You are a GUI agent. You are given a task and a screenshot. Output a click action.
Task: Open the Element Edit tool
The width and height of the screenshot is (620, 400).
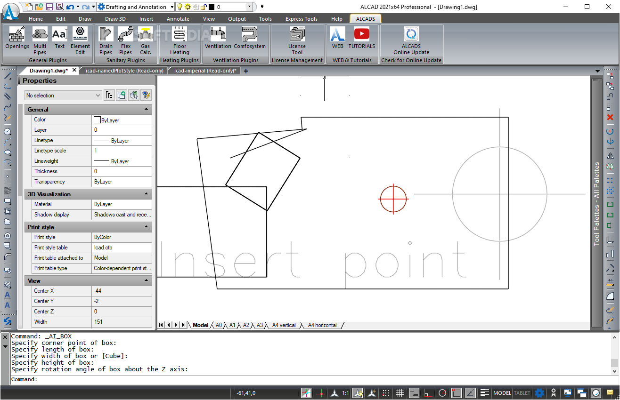tap(80, 40)
